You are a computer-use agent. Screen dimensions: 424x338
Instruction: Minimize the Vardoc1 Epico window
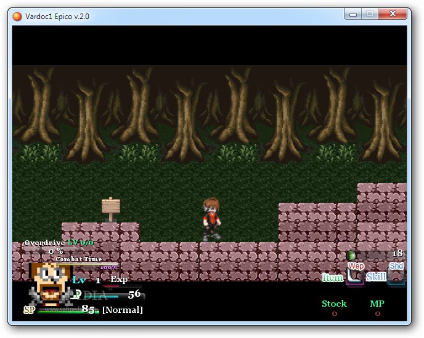point(353,14)
